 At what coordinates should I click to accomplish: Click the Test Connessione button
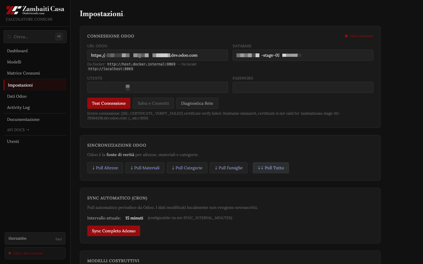(109, 103)
